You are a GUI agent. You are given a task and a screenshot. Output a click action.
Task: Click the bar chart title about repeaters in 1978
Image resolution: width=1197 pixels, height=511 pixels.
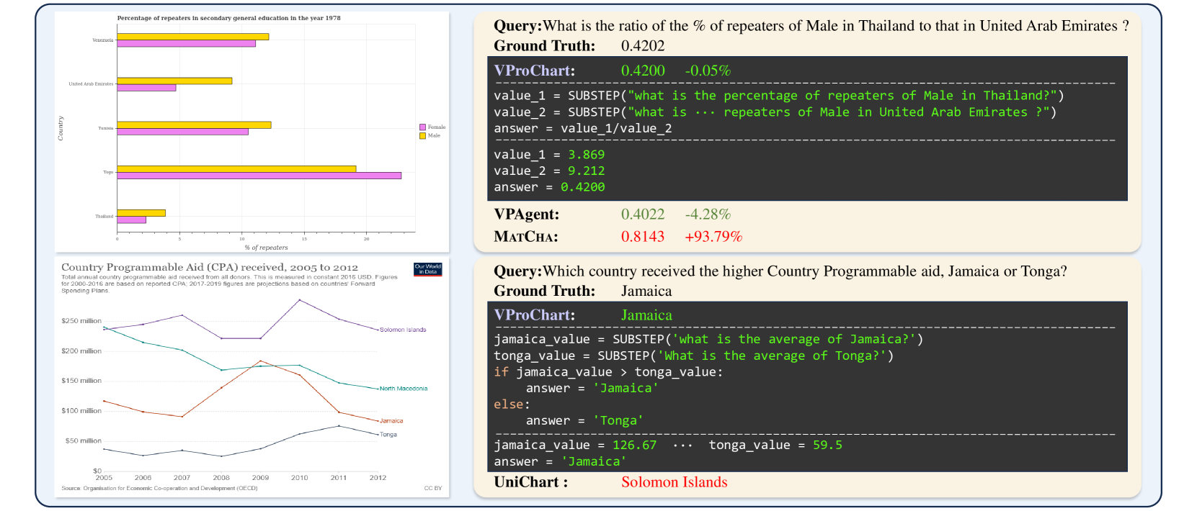228,18
